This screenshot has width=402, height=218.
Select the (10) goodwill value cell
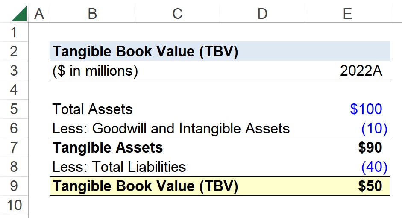[374, 128]
